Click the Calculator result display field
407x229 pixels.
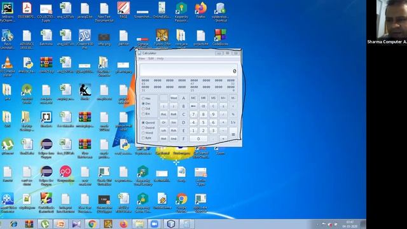coord(188,69)
